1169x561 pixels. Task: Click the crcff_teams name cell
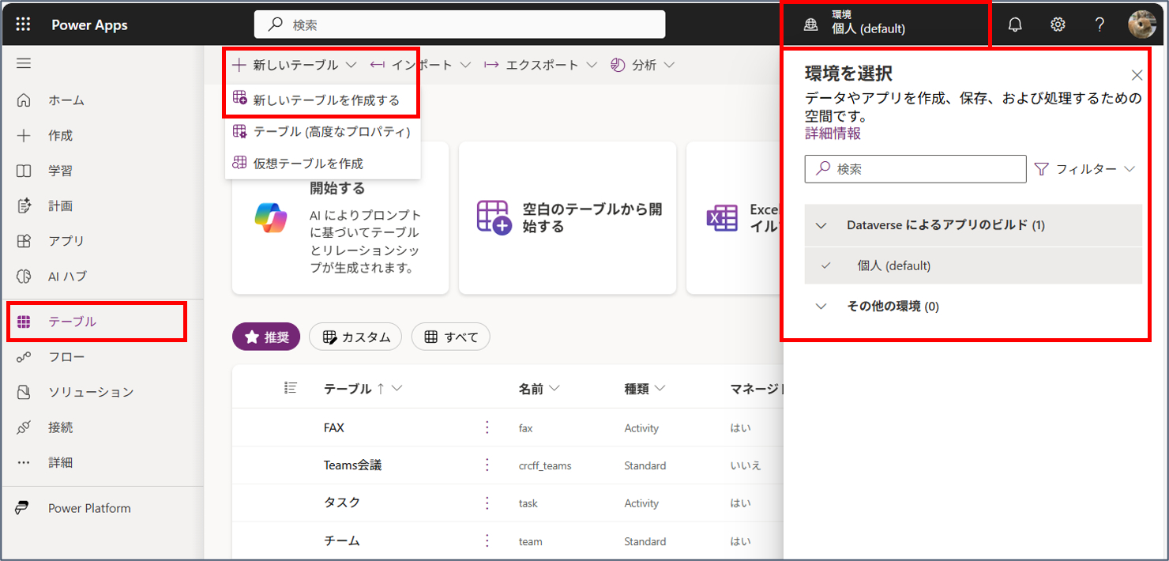(545, 466)
